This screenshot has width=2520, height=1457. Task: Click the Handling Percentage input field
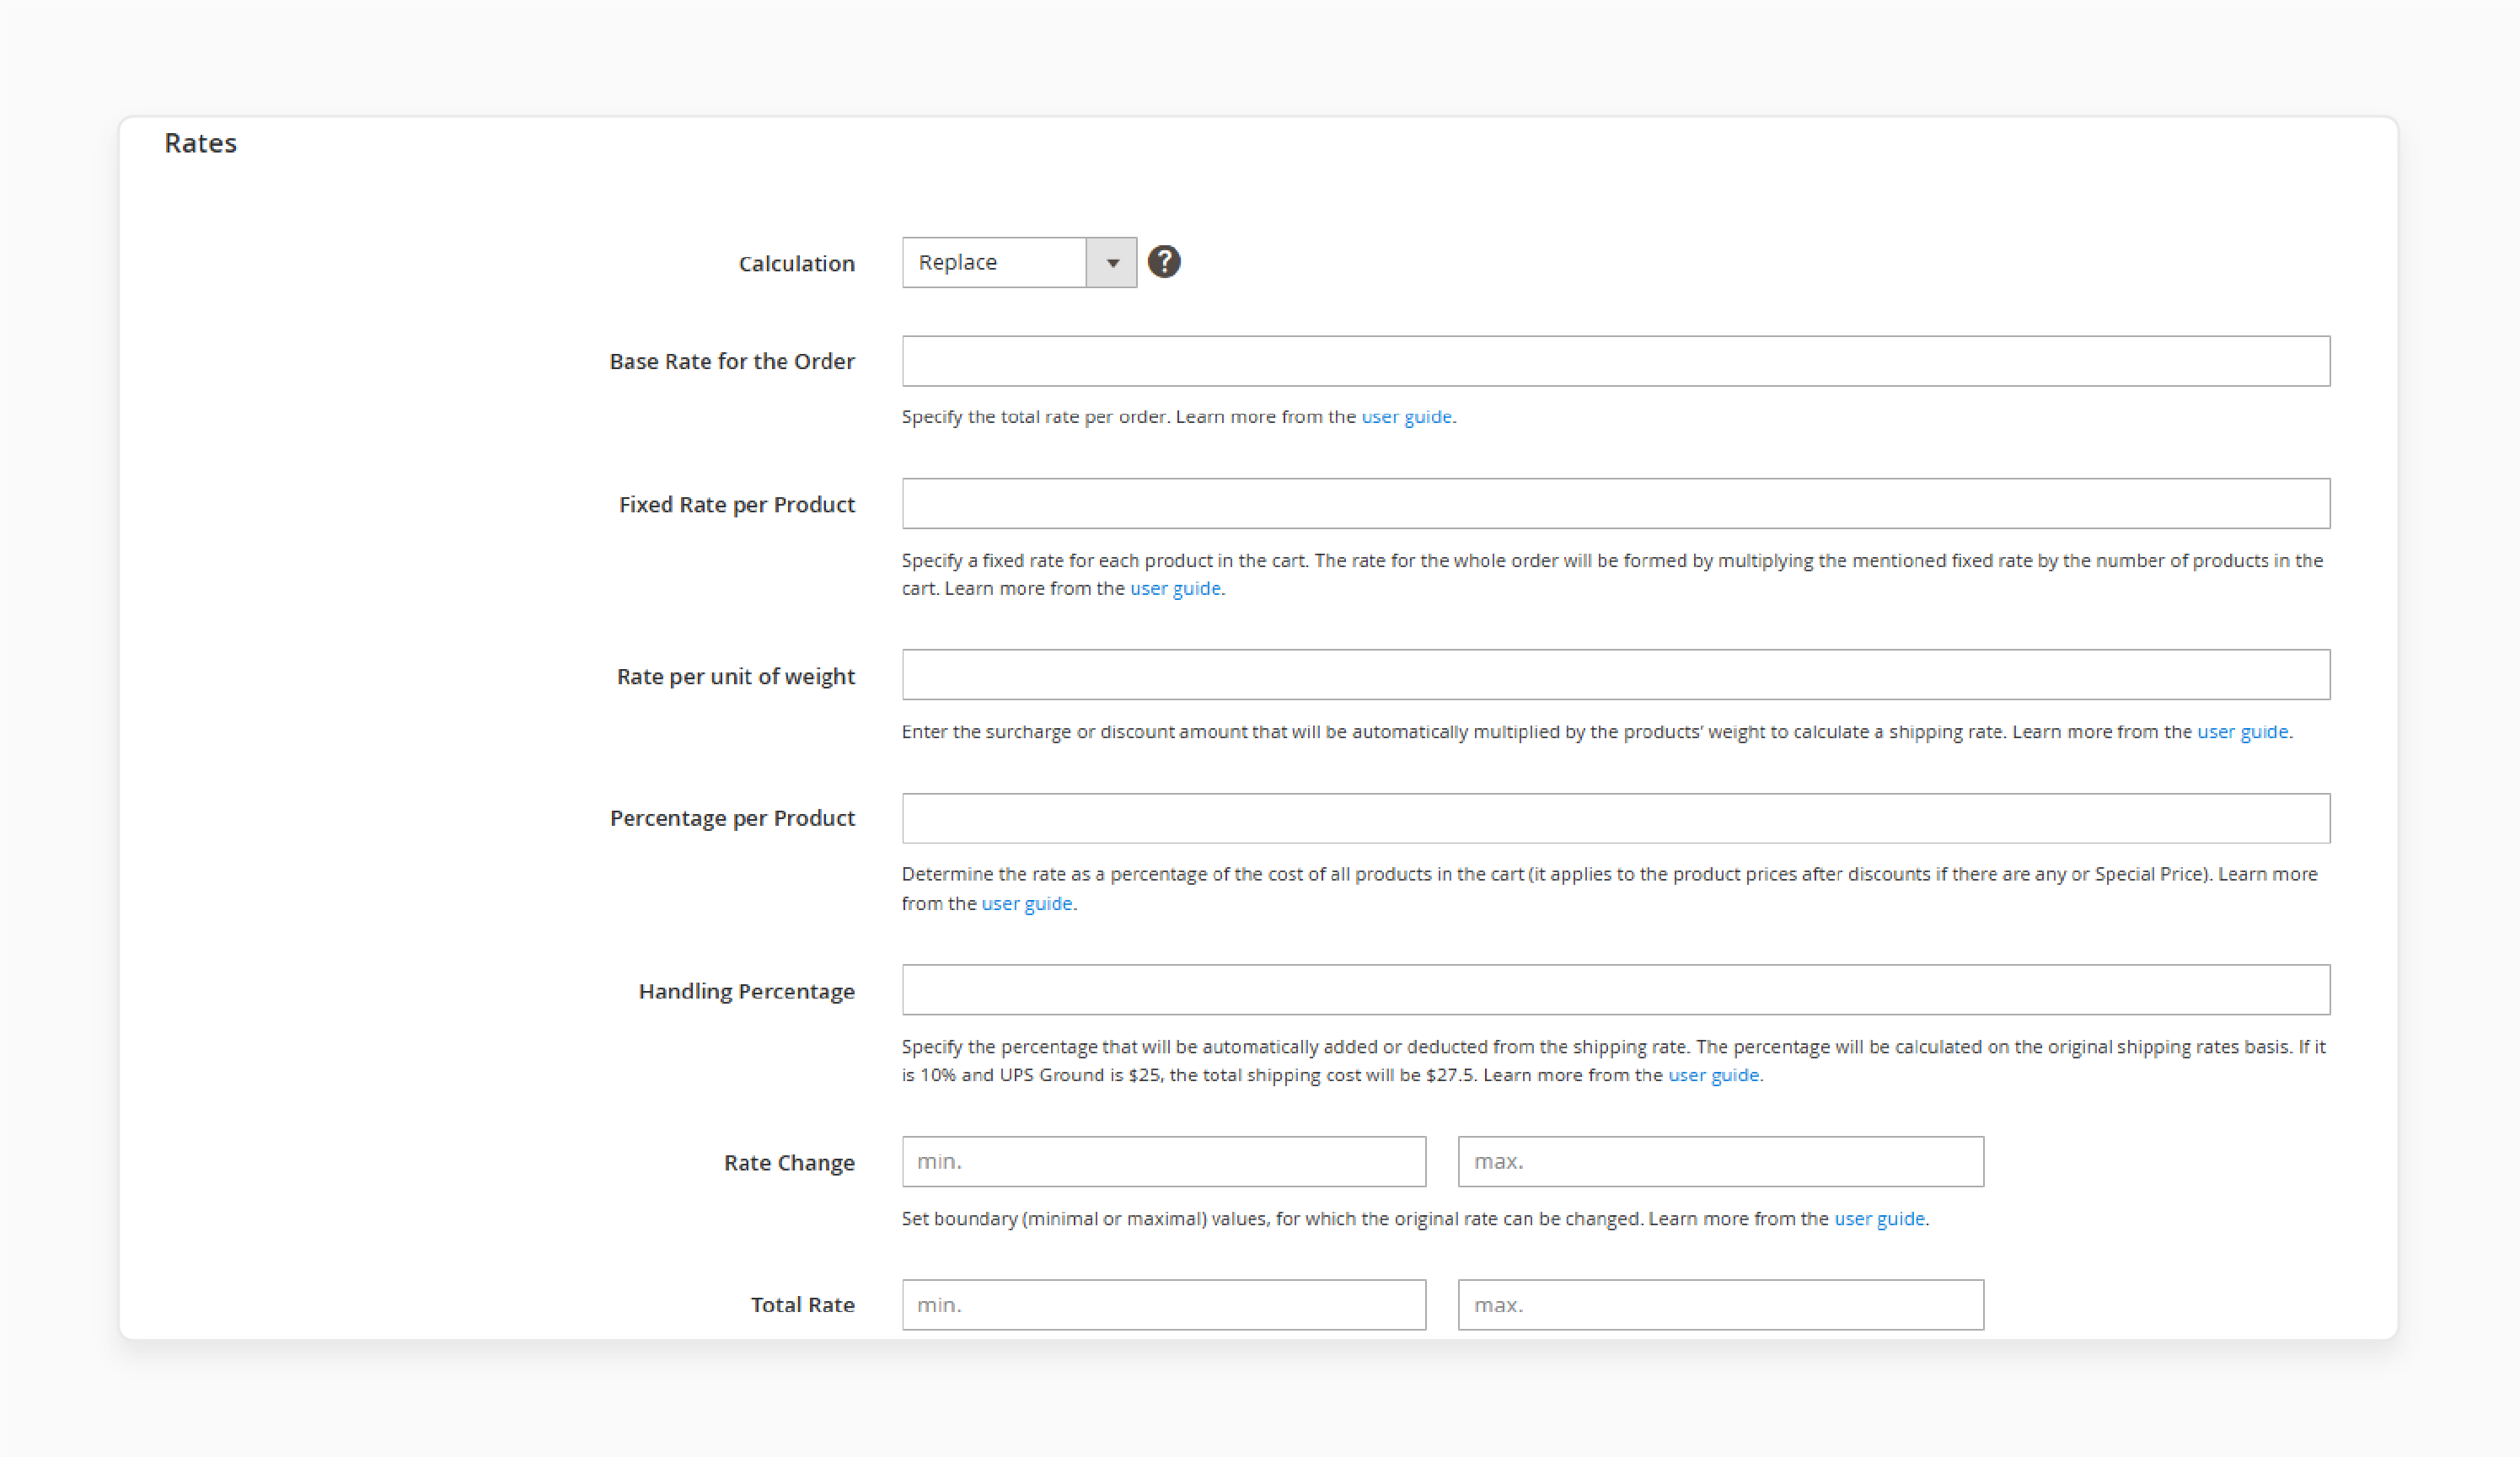(x=1615, y=990)
